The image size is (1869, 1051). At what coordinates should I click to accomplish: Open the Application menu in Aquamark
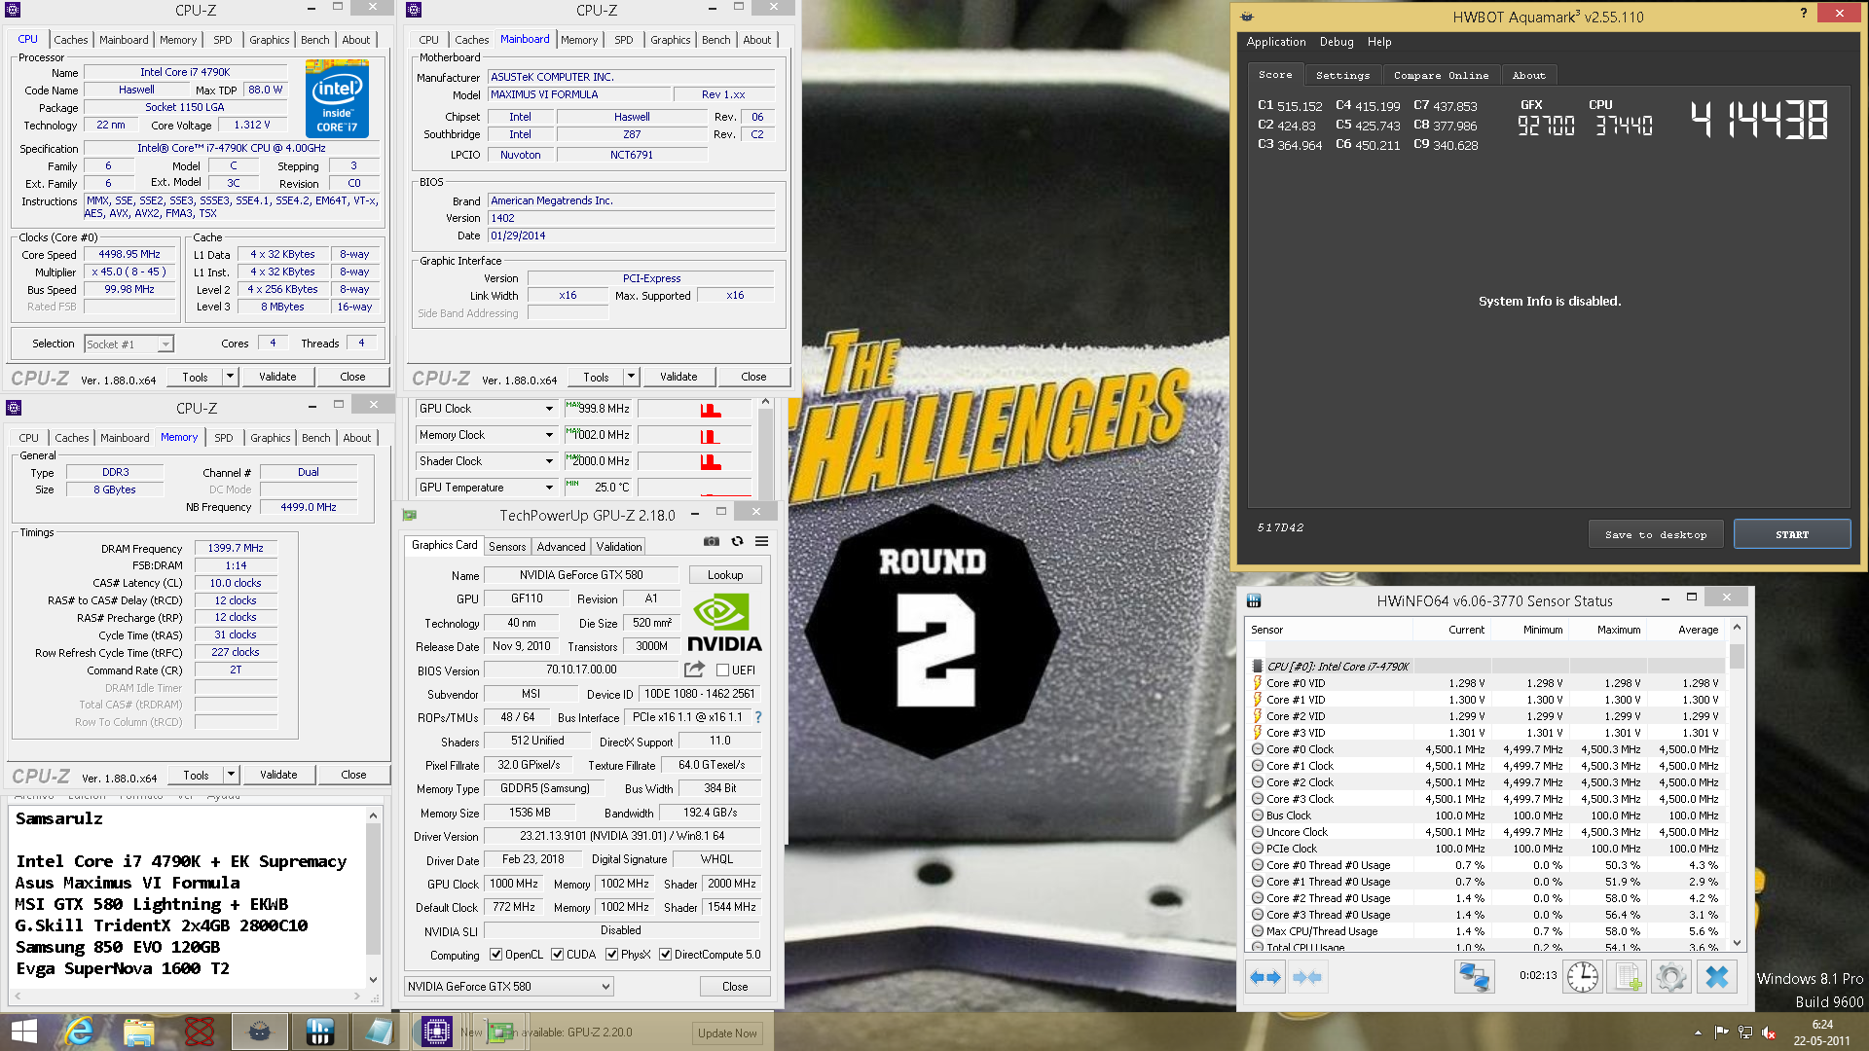click(x=1276, y=42)
